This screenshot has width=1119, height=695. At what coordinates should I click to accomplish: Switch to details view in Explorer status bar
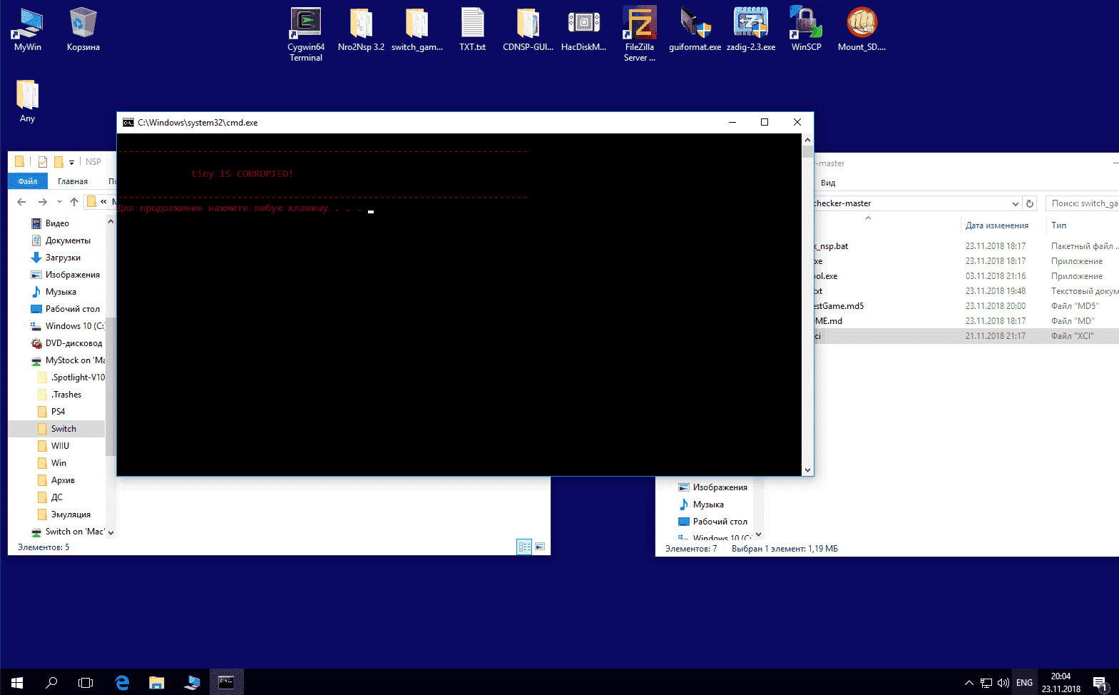(x=524, y=547)
